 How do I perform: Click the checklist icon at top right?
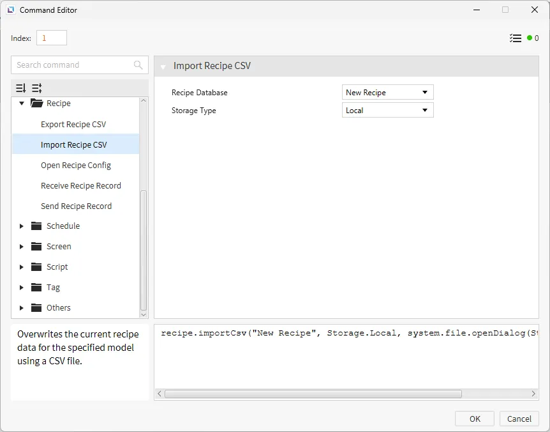pyautogui.click(x=516, y=38)
